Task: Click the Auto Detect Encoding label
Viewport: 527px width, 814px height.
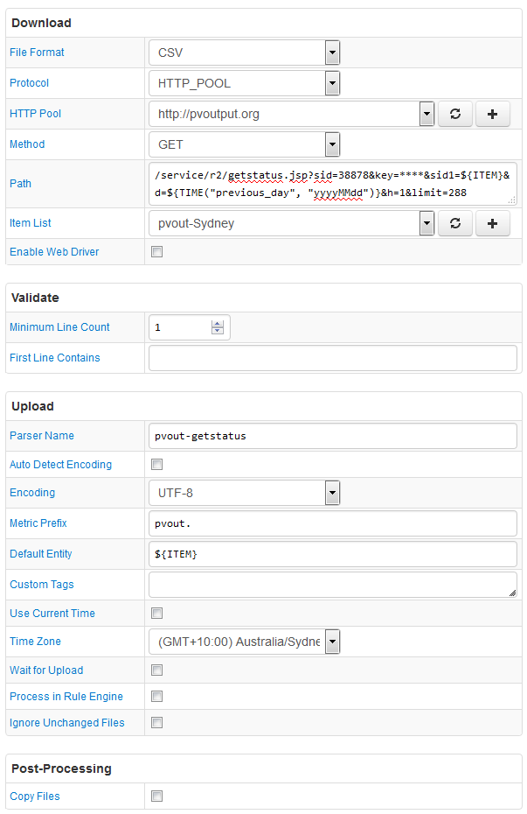Action: [60, 465]
